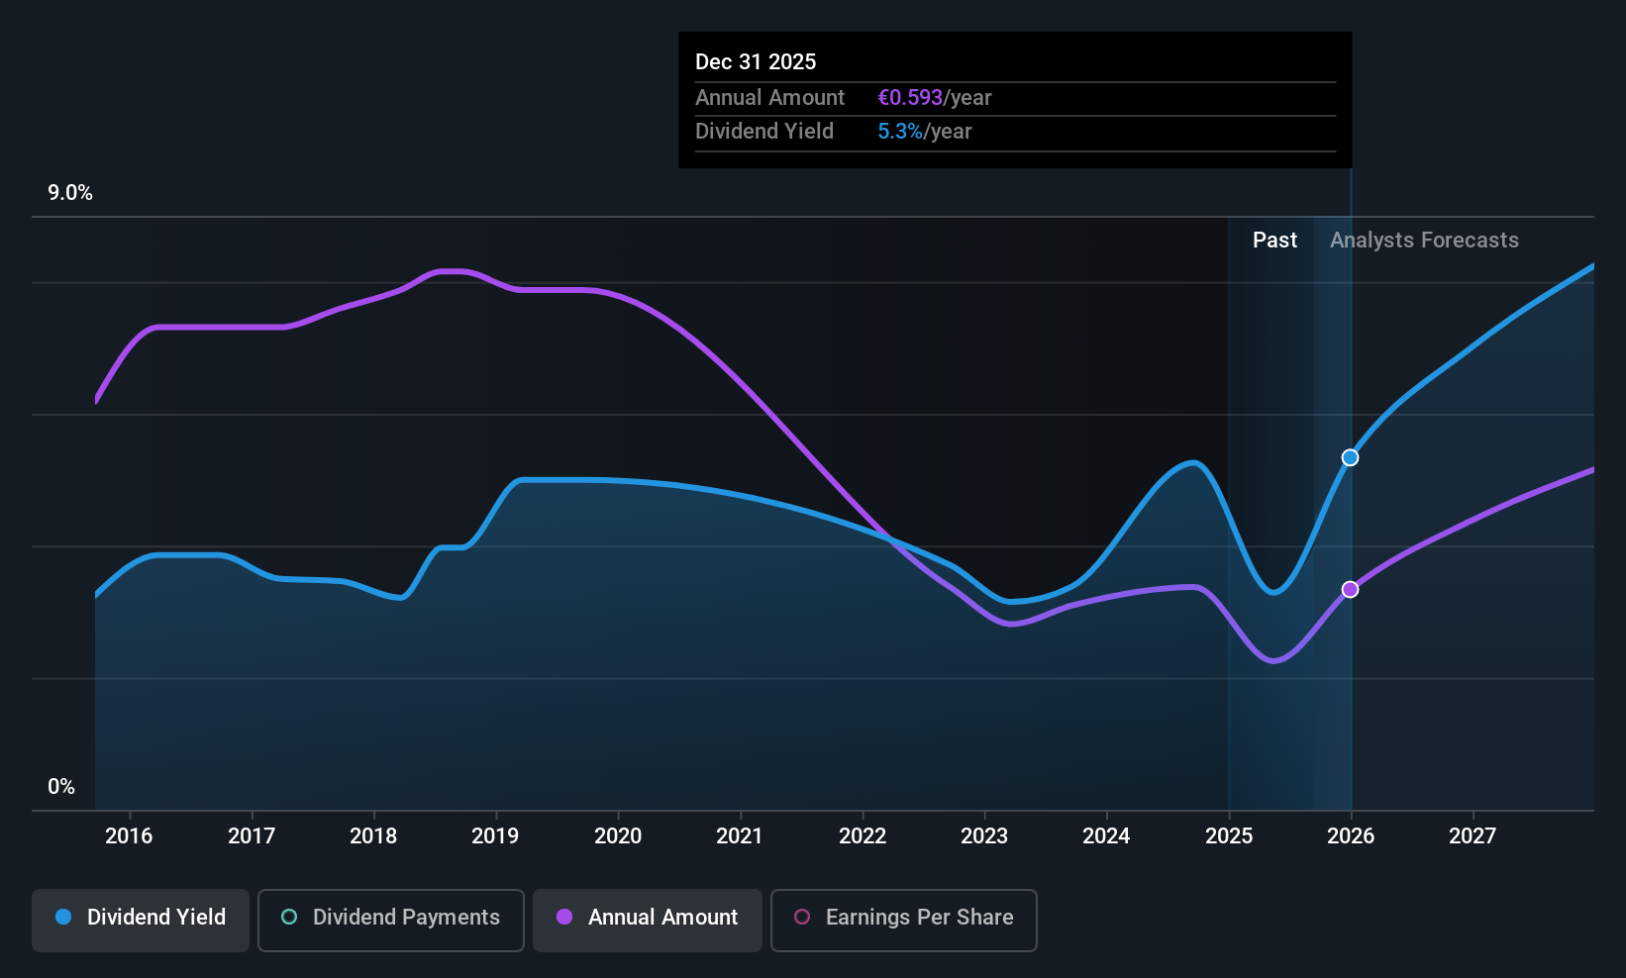The image size is (1626, 978).
Task: Click the 2024 x-axis label
Action: [x=1106, y=835]
